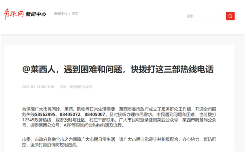
Task: Select hotline number 58562995
Action: [45, 115]
